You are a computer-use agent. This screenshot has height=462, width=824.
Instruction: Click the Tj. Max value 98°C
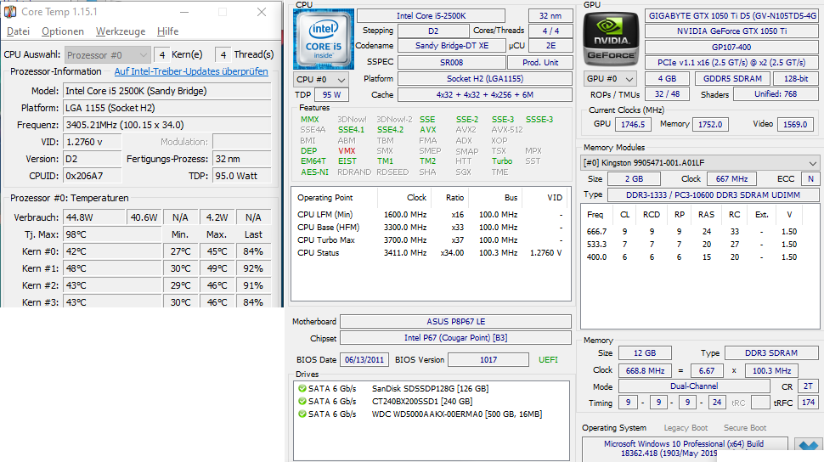pyautogui.click(x=112, y=234)
